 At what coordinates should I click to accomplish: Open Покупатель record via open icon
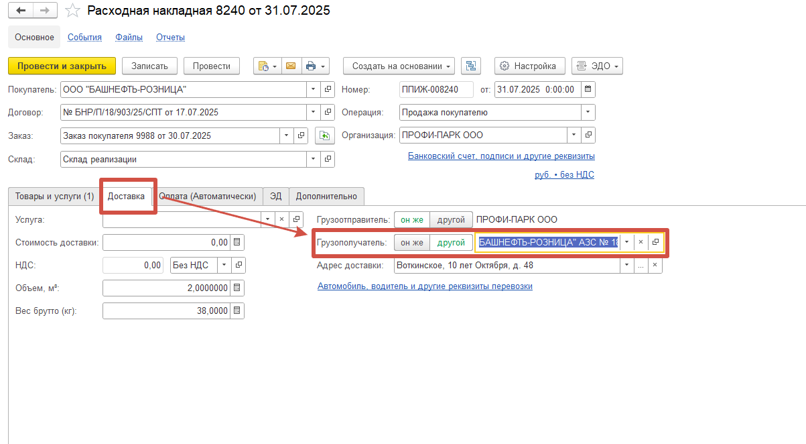pyautogui.click(x=328, y=89)
